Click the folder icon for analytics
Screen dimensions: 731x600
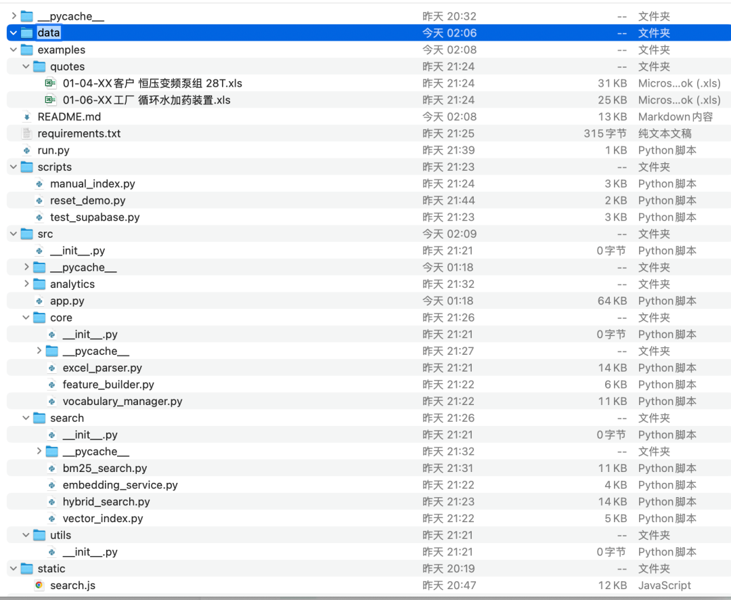[x=39, y=284]
